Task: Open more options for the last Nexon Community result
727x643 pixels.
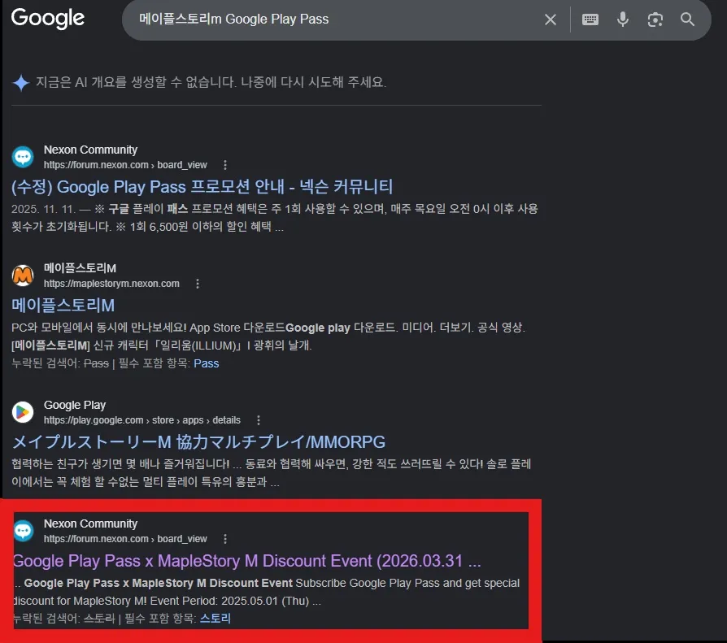Action: pyautogui.click(x=225, y=539)
